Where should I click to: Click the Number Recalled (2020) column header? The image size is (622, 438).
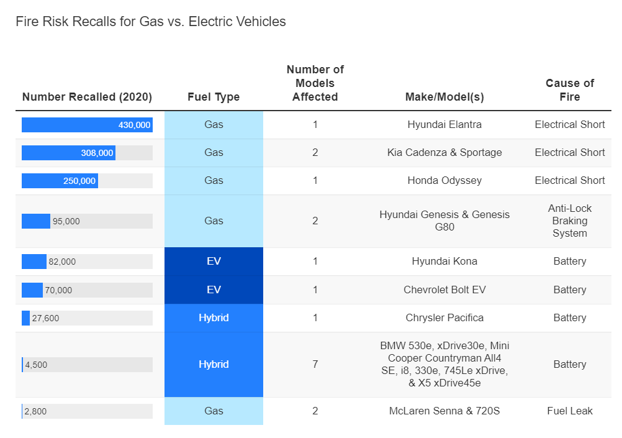[87, 97]
